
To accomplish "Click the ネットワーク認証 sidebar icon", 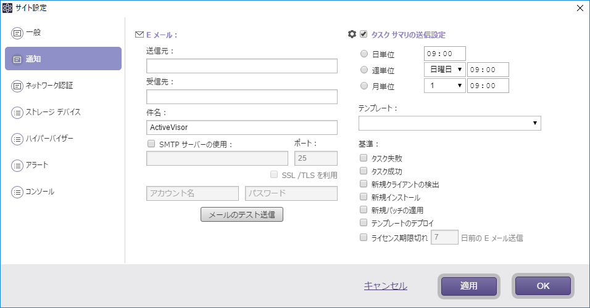I will 17,86.
